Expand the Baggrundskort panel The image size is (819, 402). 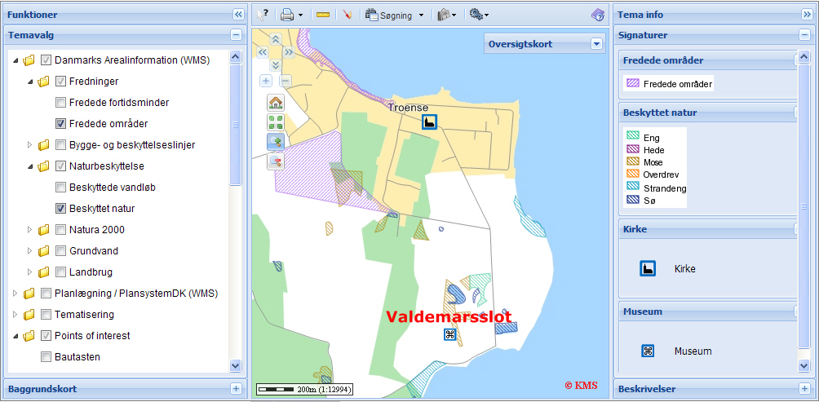coord(236,388)
